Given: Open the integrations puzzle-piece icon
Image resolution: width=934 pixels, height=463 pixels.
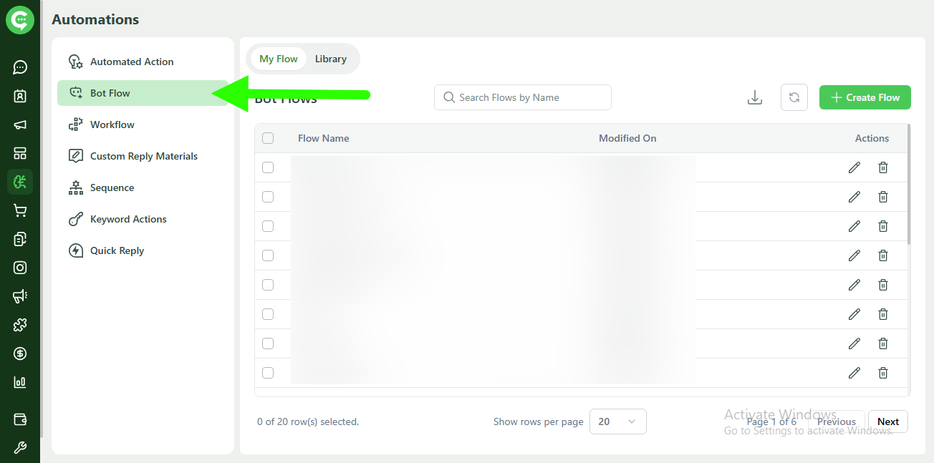Looking at the screenshot, I should [19, 324].
